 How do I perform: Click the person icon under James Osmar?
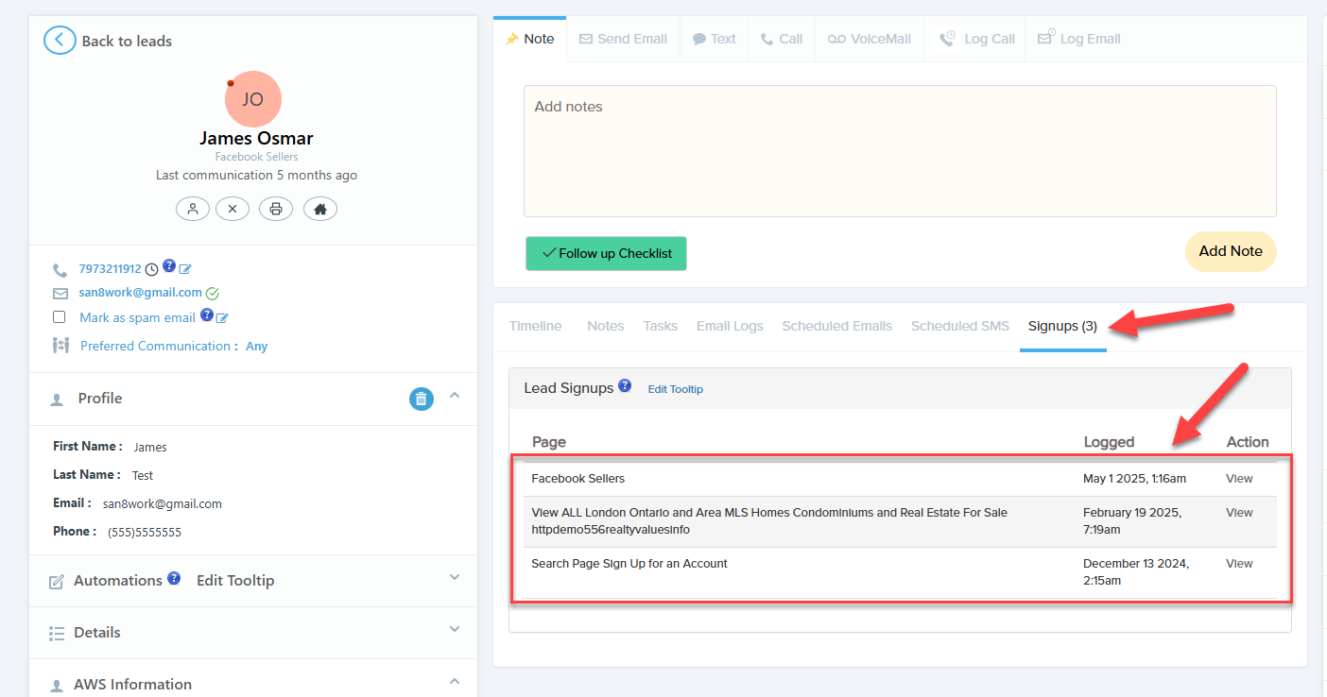pos(193,209)
